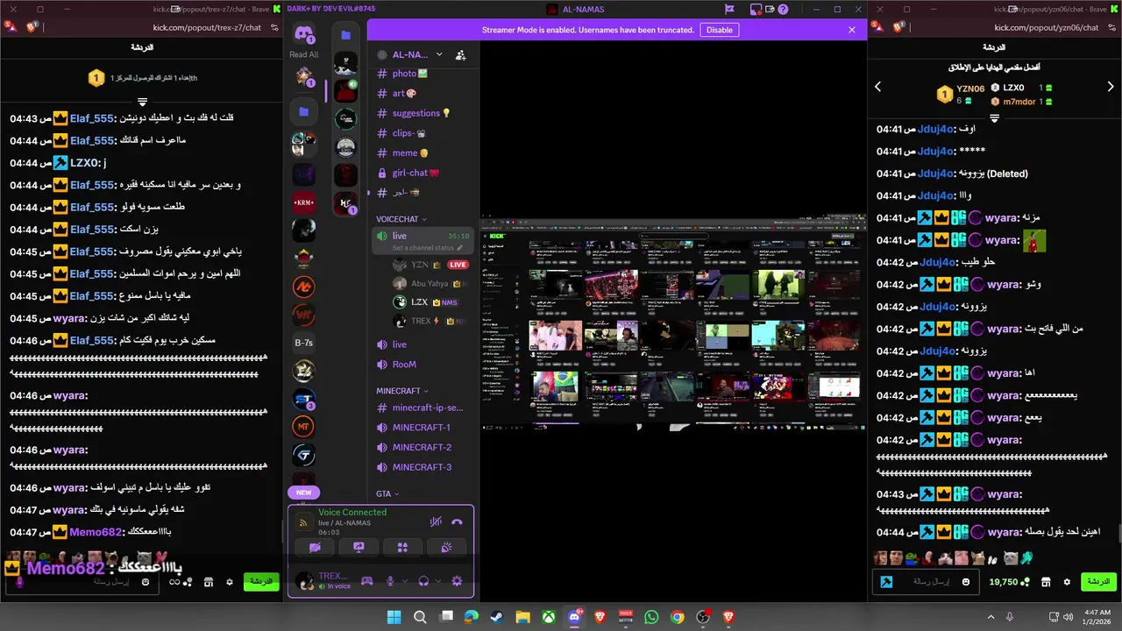This screenshot has height=631, width=1122.
Task: Open emoji picker in right Kick chat
Action: coord(966,582)
